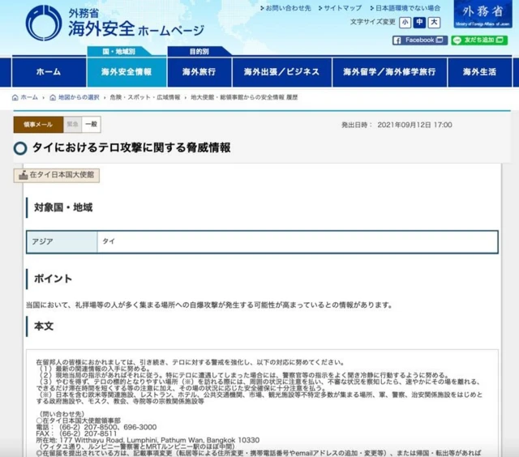Click the address 177 Witthayu Road line
This screenshot has height=457, width=519.
pyautogui.click(x=148, y=440)
